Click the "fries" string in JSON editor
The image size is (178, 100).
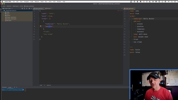(46, 32)
